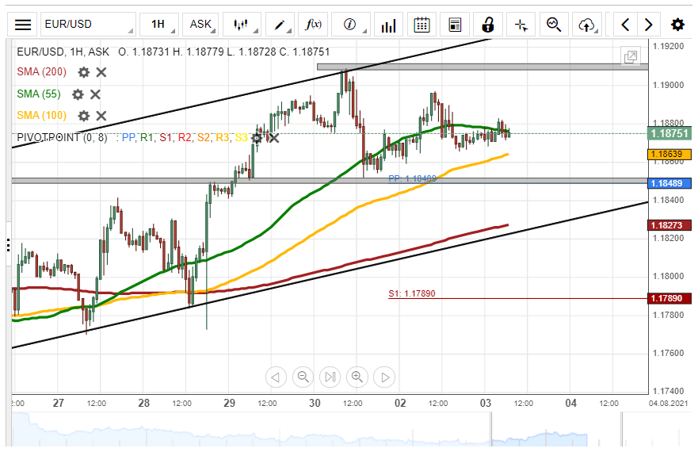698x452 pixels.
Task: Click the date label 04.08.2021
Action: click(x=668, y=404)
